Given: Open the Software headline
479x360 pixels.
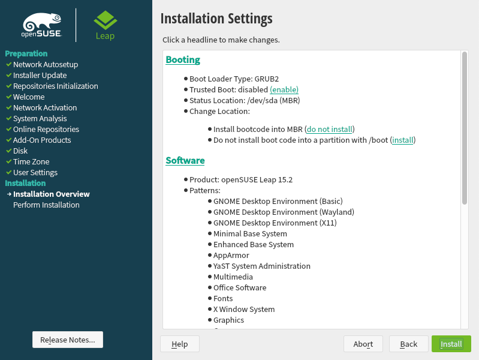Looking at the screenshot, I should [x=185, y=161].
